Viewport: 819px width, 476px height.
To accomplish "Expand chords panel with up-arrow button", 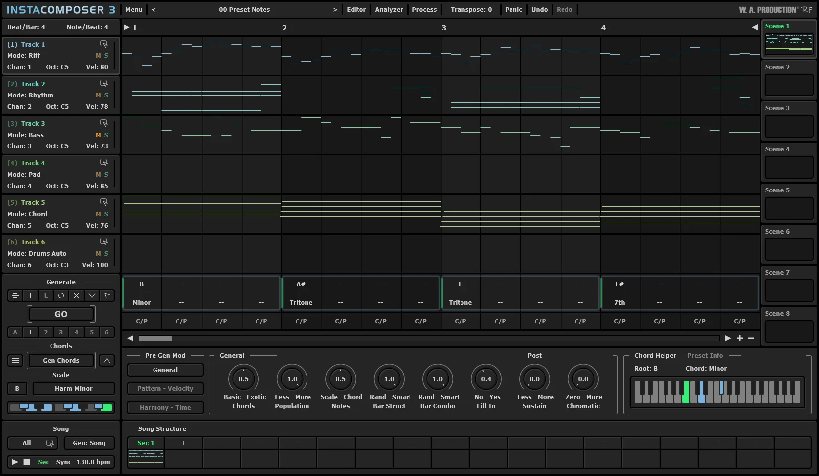I will click(107, 361).
